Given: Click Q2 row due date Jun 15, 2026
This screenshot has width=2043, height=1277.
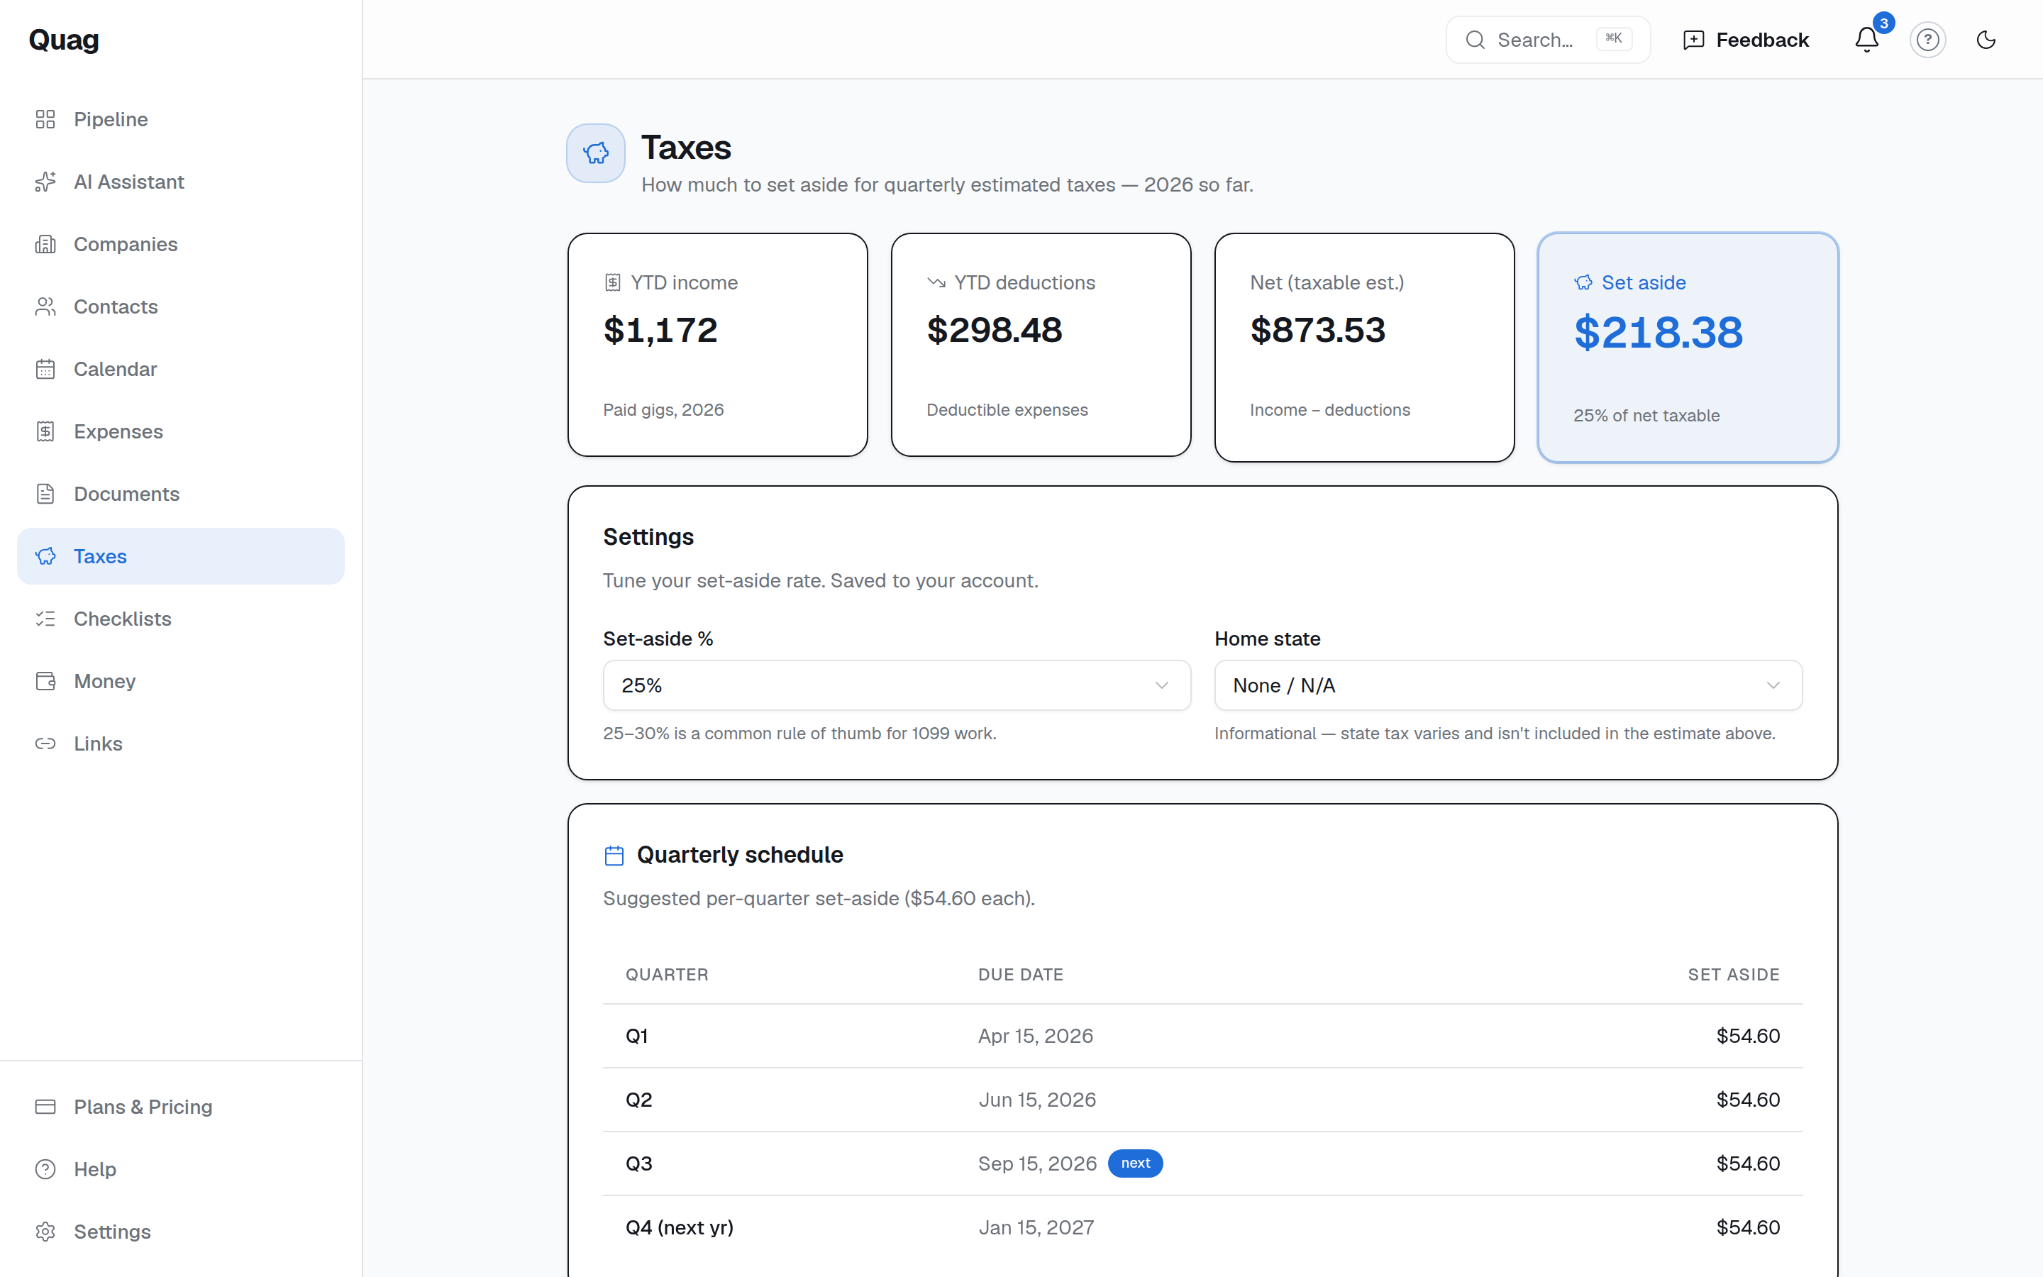Looking at the screenshot, I should pos(1036,1100).
